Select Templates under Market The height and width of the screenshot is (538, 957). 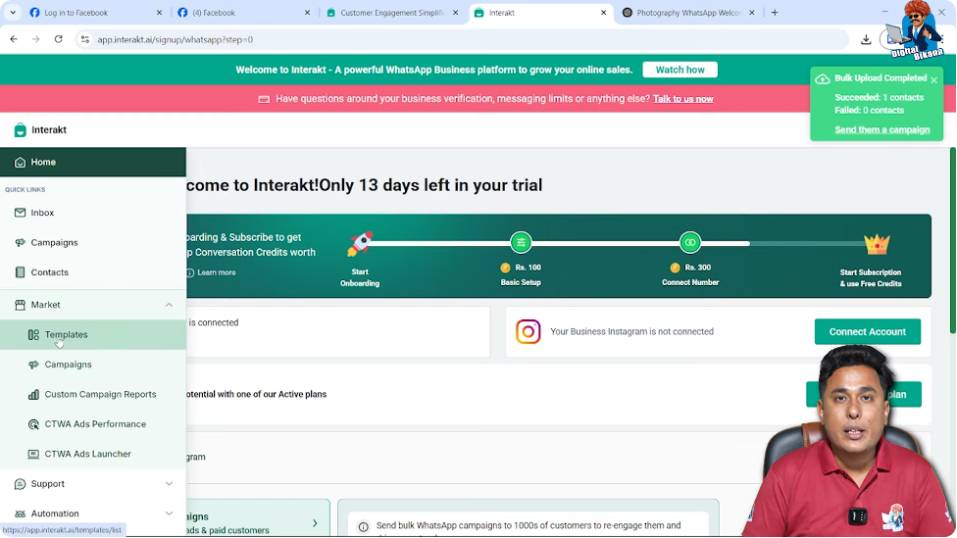[93, 334]
